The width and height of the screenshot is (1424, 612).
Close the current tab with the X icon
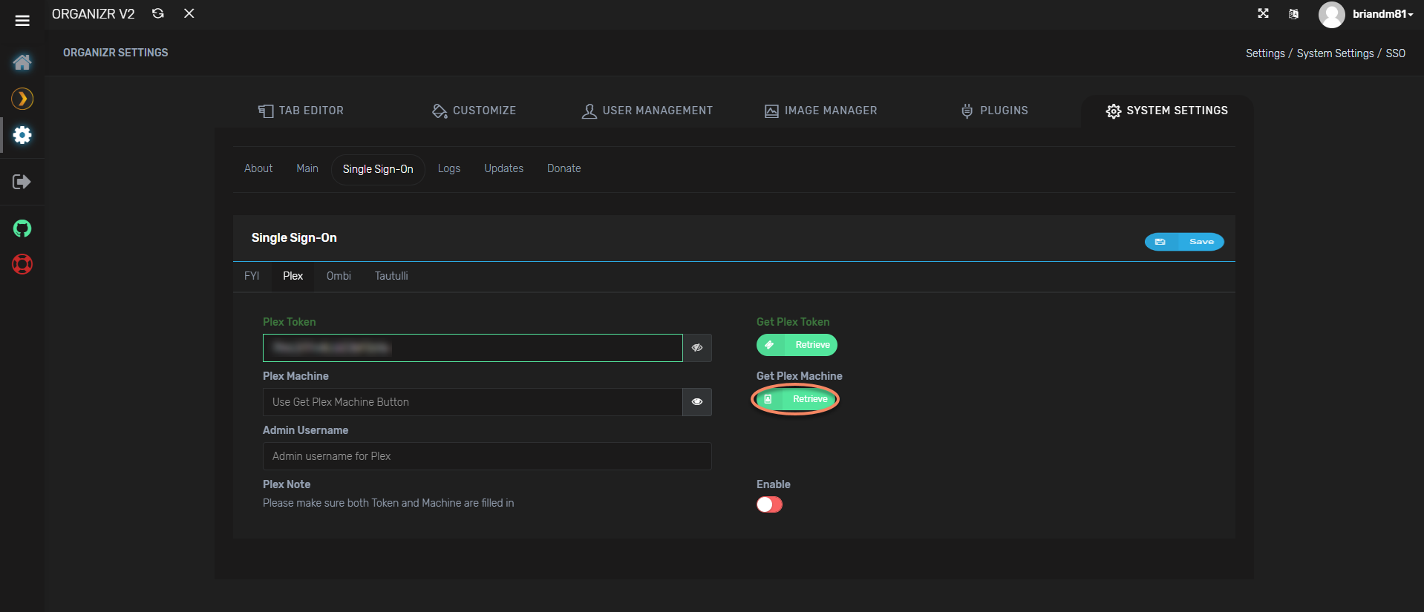tap(189, 13)
